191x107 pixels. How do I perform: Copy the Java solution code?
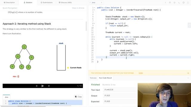click(78, 97)
